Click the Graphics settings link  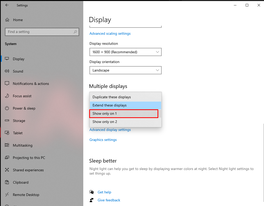[103, 140]
